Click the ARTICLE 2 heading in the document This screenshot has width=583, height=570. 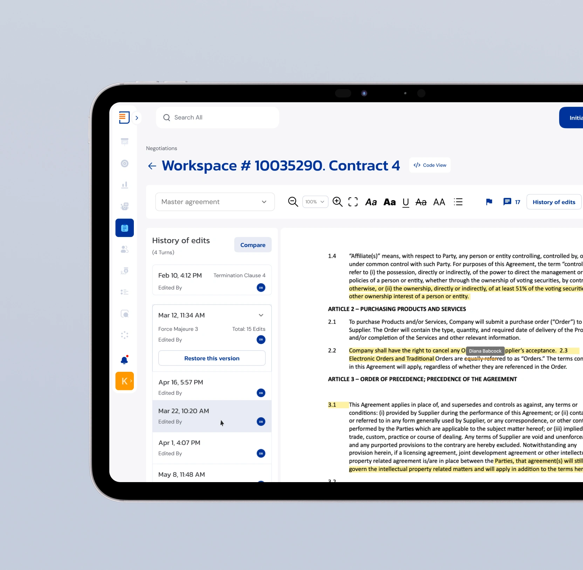click(x=397, y=309)
